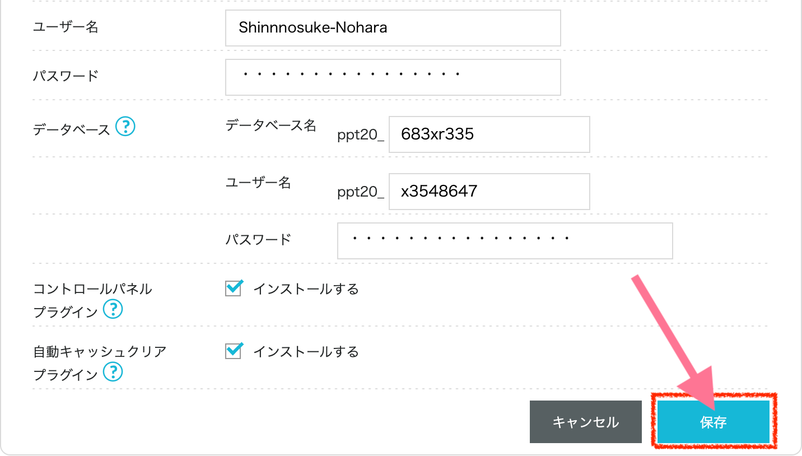The image size is (802, 456).
Task: Click the コントロールパネルプラグイン label text
Action: (92, 289)
